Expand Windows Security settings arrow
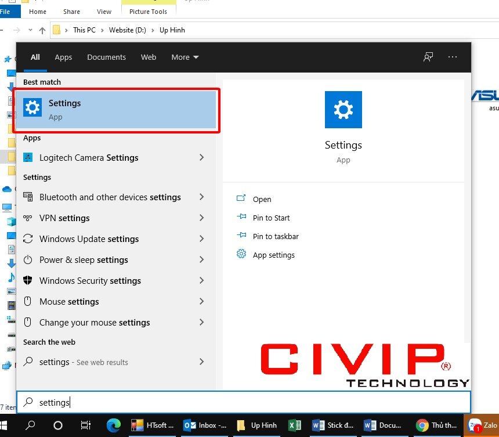The height and width of the screenshot is (437, 499). click(x=201, y=280)
